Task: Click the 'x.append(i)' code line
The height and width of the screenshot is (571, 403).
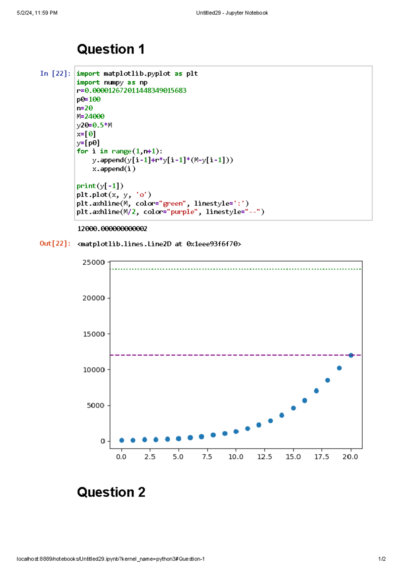Action: [114, 169]
